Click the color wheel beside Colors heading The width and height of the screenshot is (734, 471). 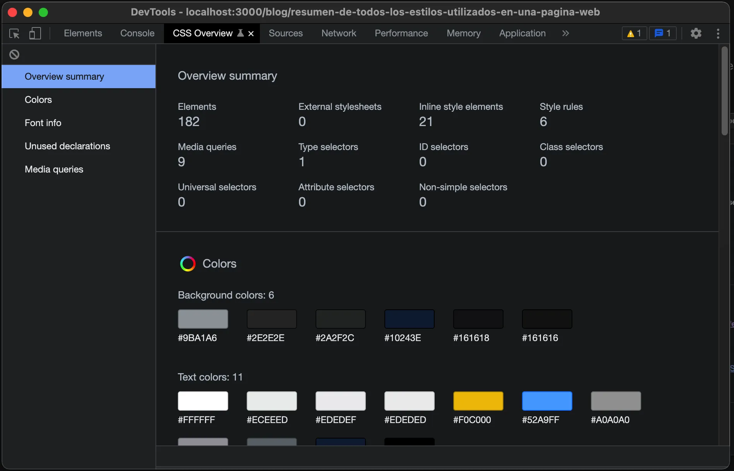click(x=188, y=263)
